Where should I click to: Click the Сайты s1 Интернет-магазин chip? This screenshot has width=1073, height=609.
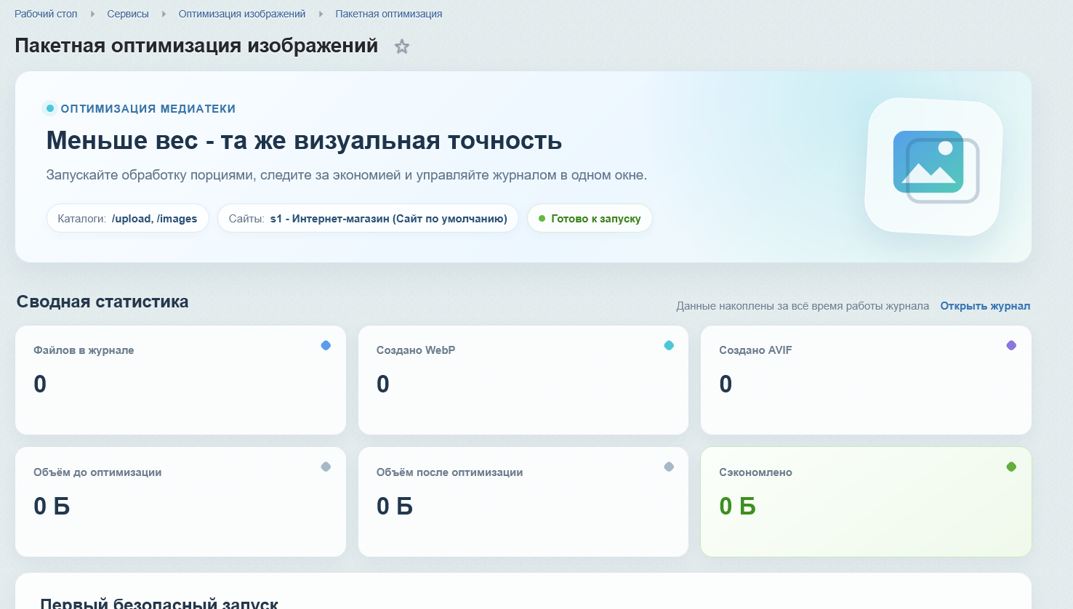click(x=368, y=218)
